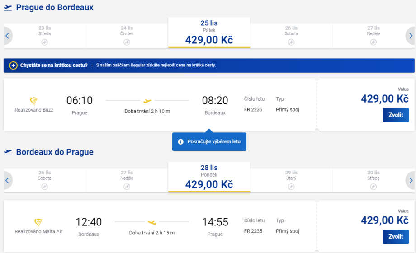Show earlier return dates with the left arrow

pos(7,180)
